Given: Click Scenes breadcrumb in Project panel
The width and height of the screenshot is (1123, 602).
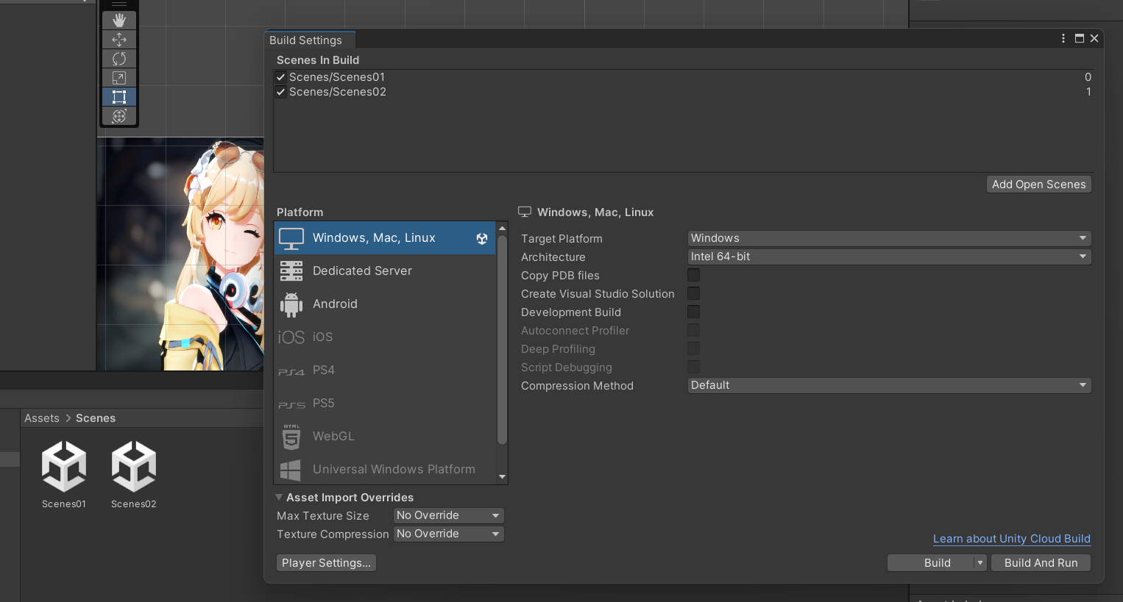Looking at the screenshot, I should 96,418.
